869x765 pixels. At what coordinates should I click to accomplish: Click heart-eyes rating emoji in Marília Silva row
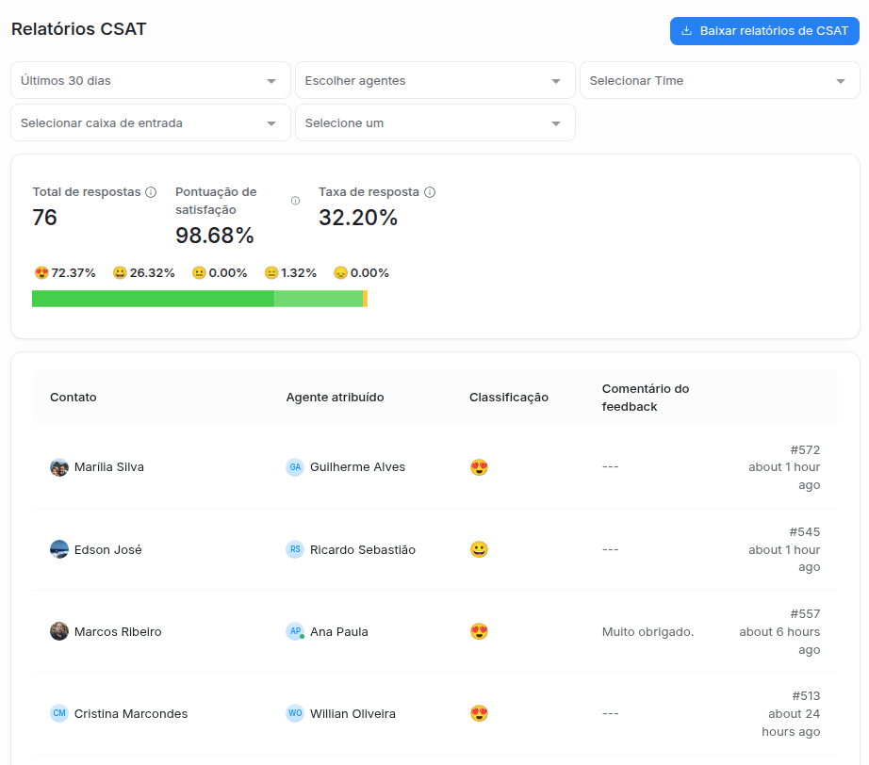479,467
